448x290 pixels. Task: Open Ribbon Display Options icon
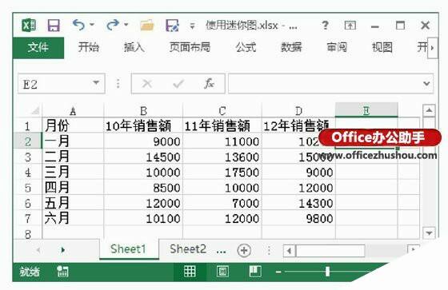[x=350, y=26]
